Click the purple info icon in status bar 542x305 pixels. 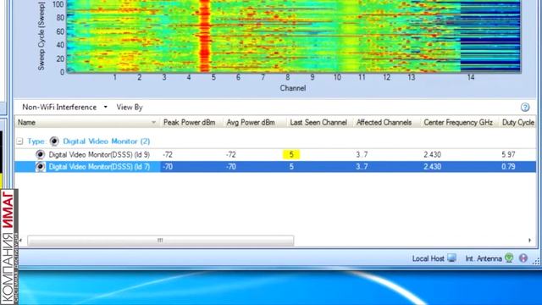click(523, 258)
